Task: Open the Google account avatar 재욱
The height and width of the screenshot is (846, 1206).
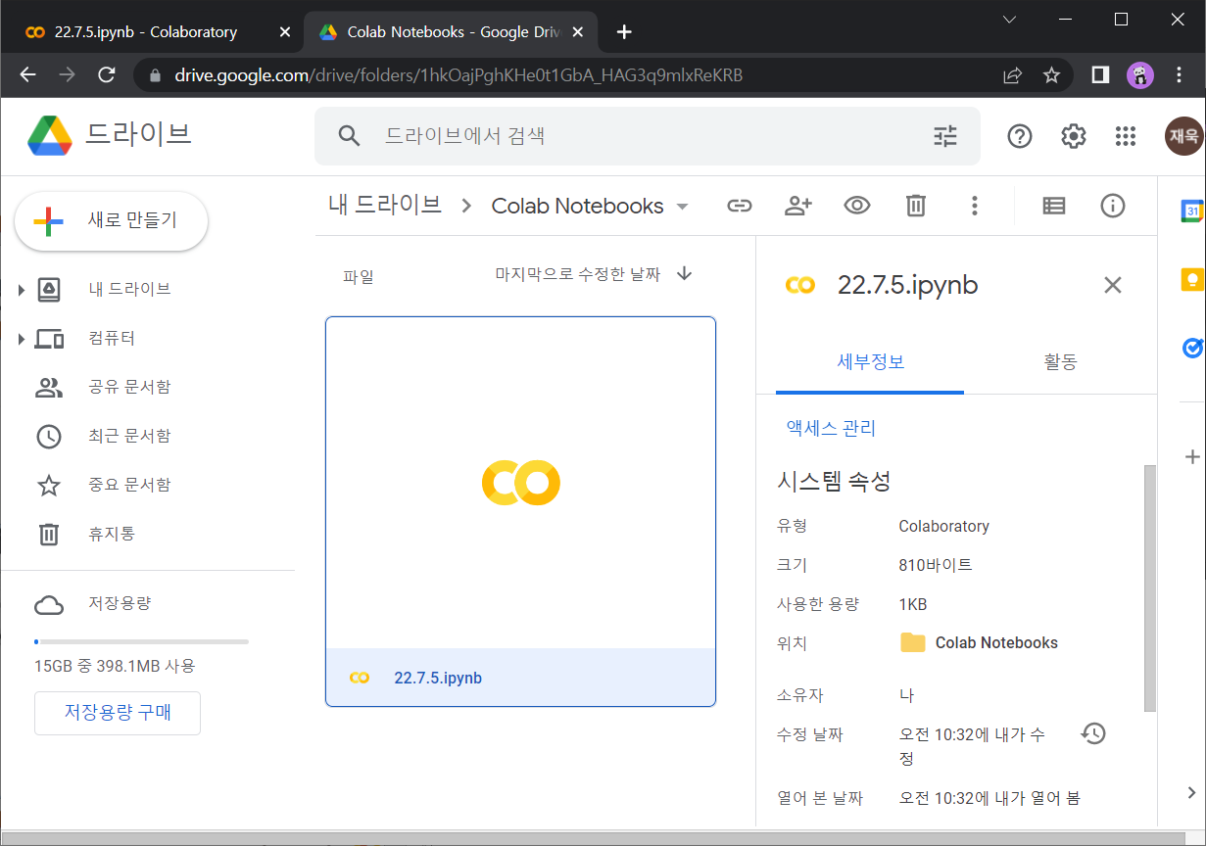Action: point(1183,136)
